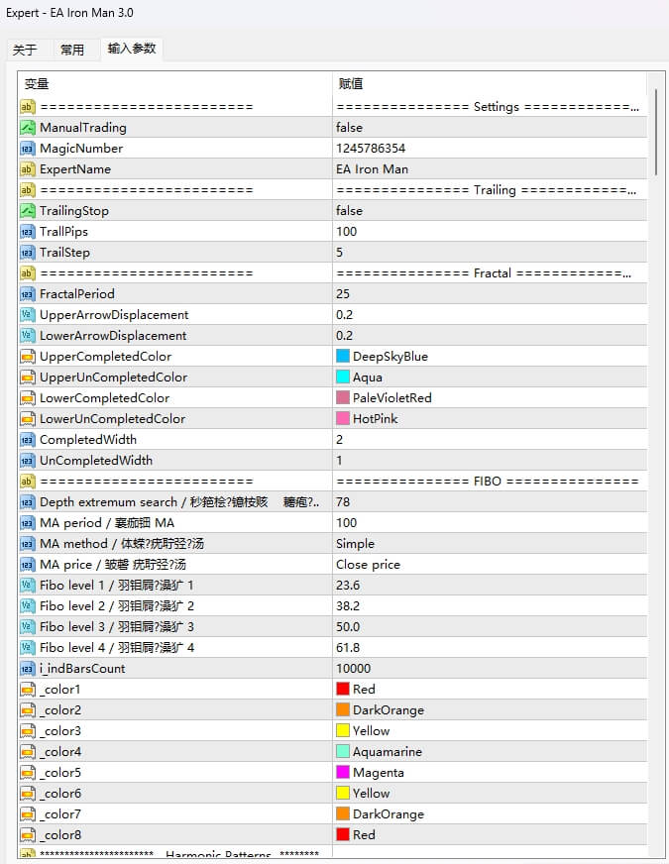Click the LowerUnCompletedColor color type icon
The height and width of the screenshot is (864, 669).
[x=28, y=419]
